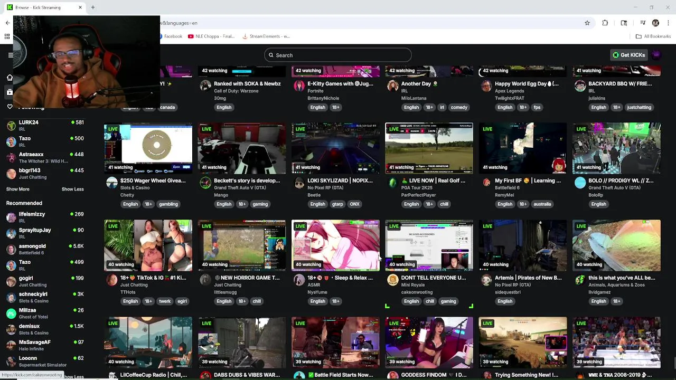676x380 pixels.
Task: Open the Chrome extensions puzzle icon
Action: point(605,23)
